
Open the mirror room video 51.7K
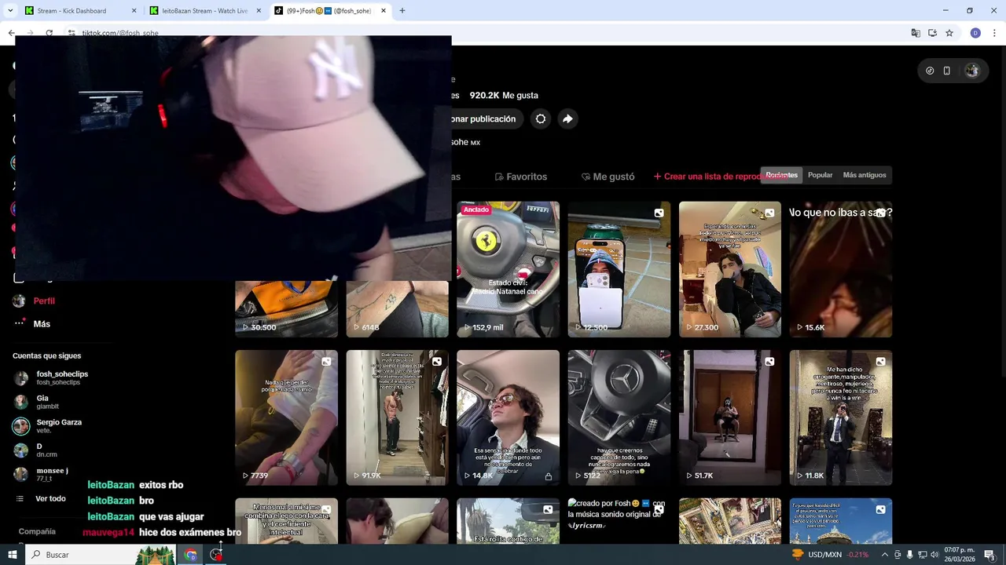(730, 417)
